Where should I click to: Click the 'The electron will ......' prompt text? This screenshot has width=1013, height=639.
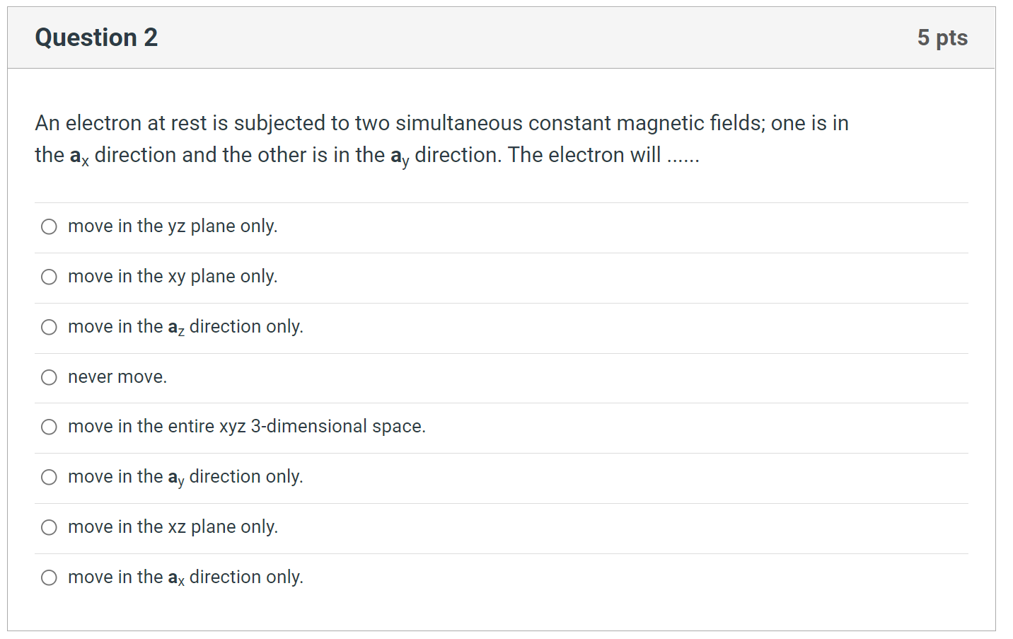pyautogui.click(x=603, y=155)
